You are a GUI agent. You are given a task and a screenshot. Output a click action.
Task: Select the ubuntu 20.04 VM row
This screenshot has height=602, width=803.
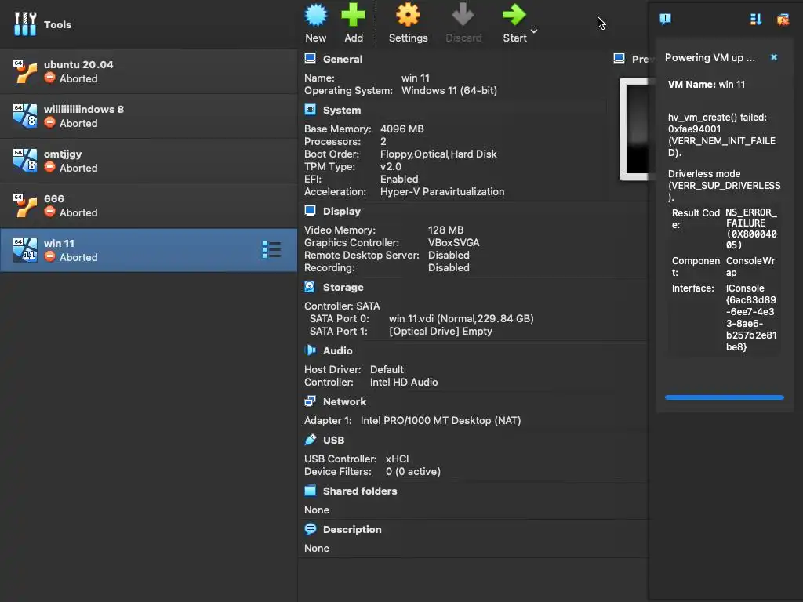[148, 71]
